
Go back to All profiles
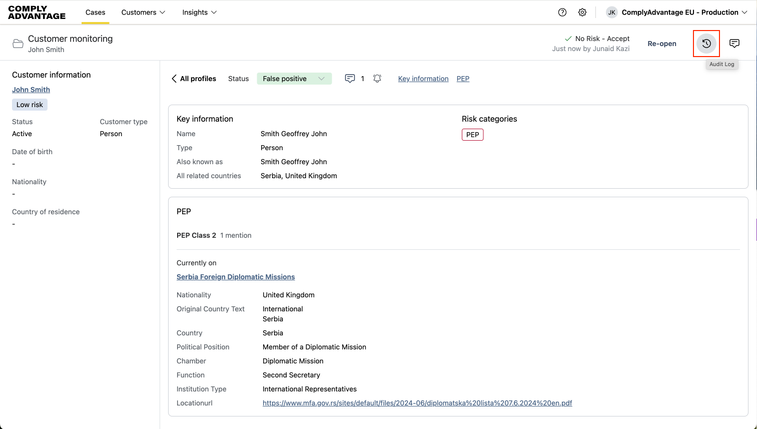click(194, 79)
